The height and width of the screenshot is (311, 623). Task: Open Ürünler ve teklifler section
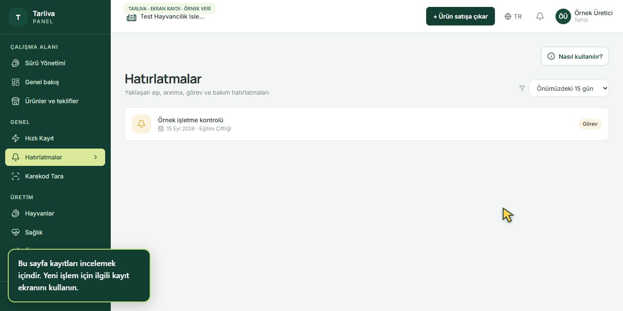(x=55, y=101)
